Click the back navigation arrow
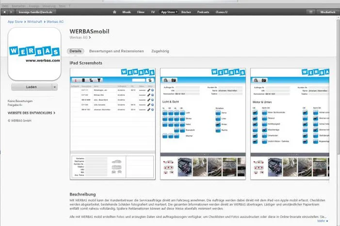 pyautogui.click(x=4, y=12)
